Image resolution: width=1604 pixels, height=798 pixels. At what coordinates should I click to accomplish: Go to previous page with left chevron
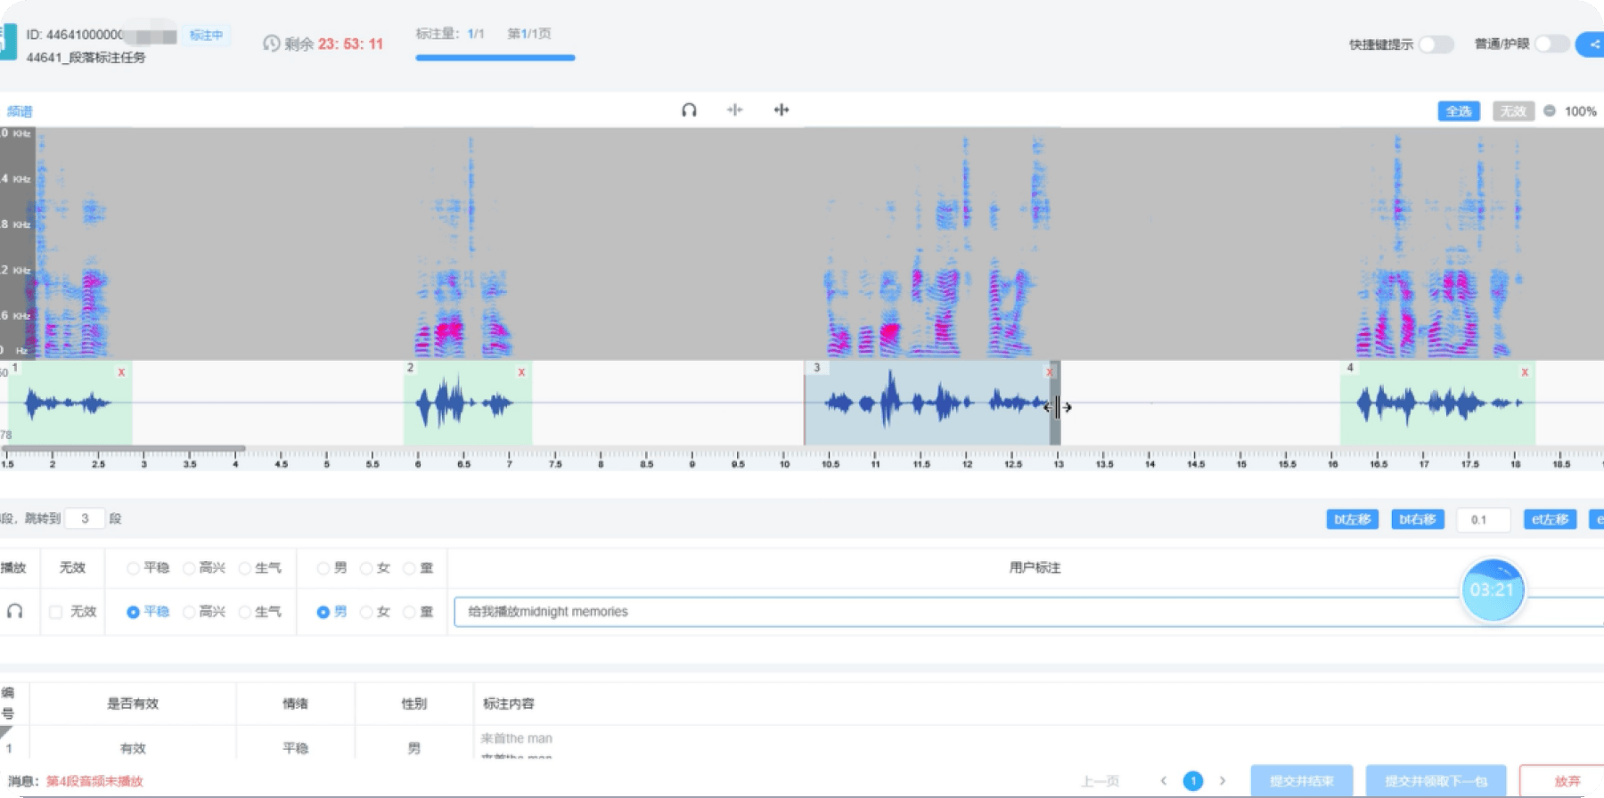pos(1163,781)
